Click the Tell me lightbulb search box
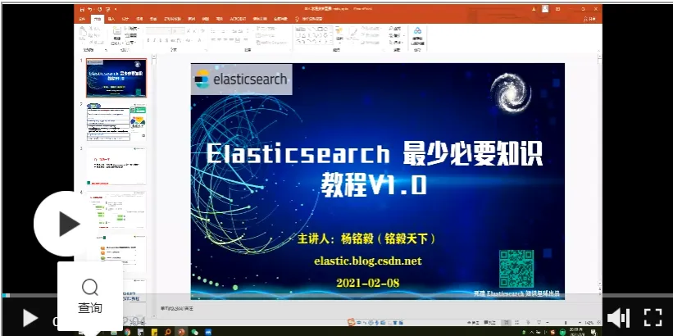Screen dimensions: 673x336 [308, 19]
